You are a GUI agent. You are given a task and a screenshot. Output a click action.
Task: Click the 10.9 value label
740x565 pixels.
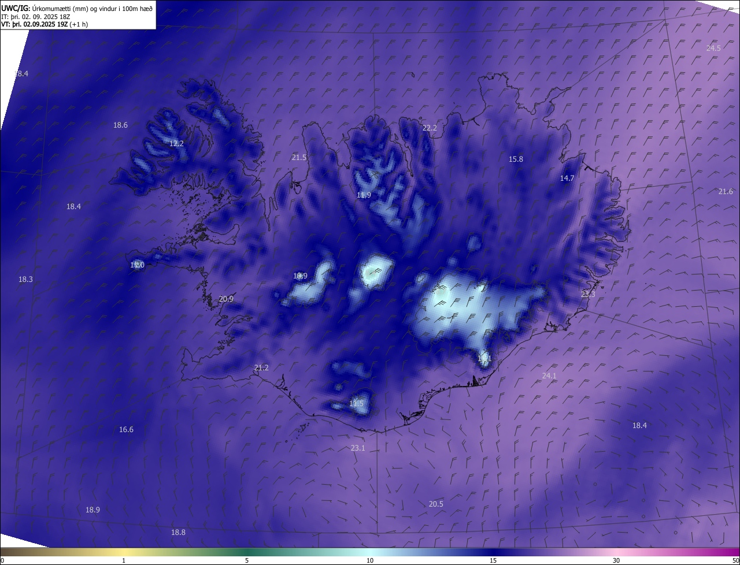click(300, 276)
